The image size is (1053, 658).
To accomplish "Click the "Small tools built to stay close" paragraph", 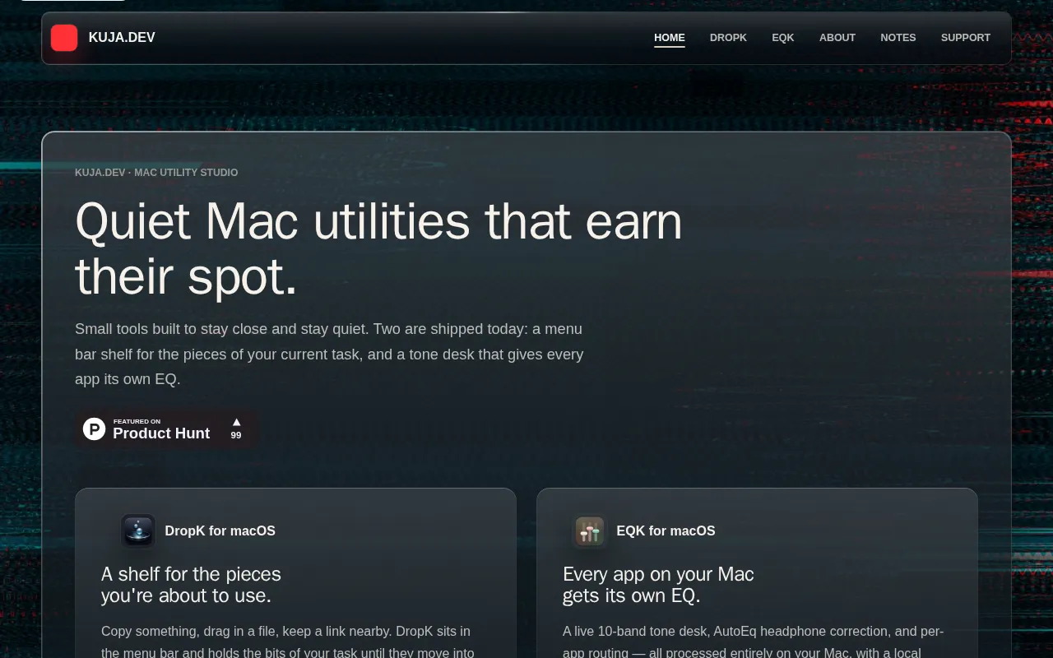I will (329, 354).
